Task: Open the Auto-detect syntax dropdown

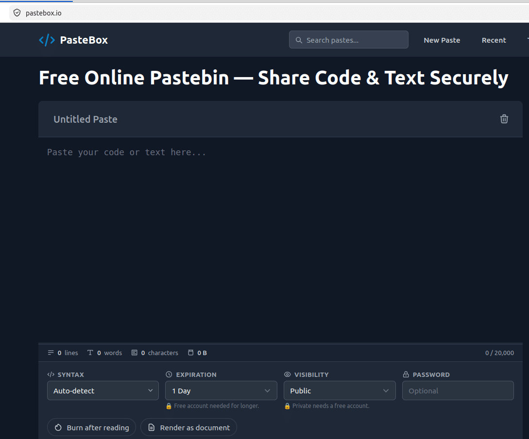Action: point(103,390)
